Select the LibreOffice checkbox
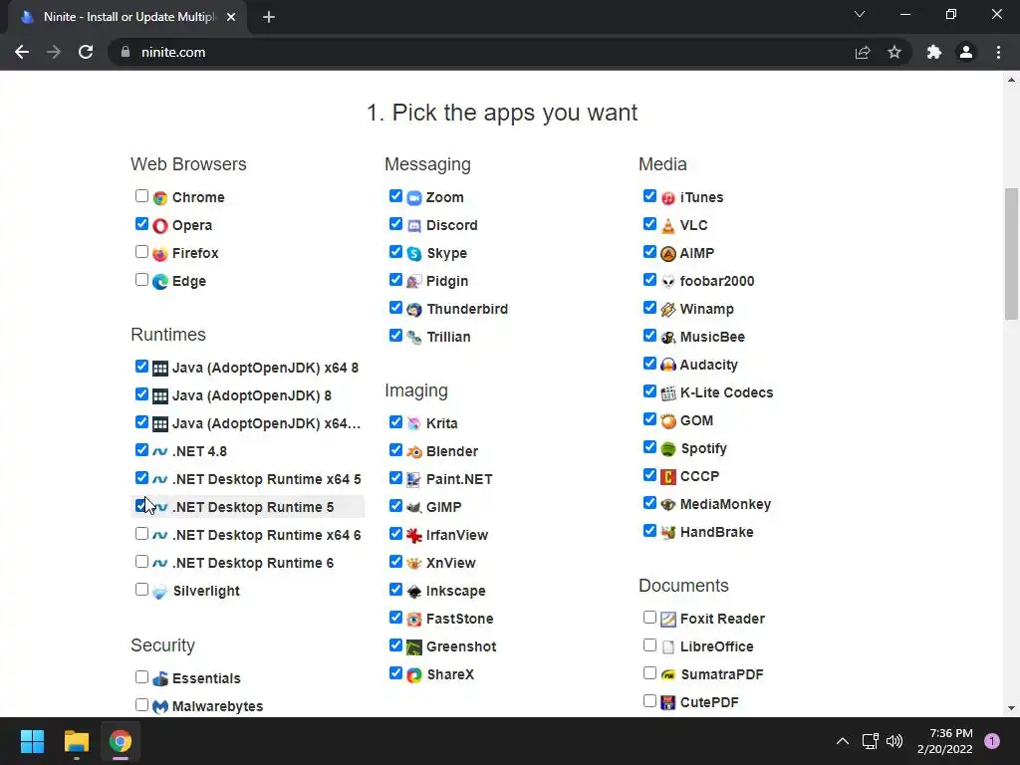The image size is (1020, 765). tap(649, 645)
